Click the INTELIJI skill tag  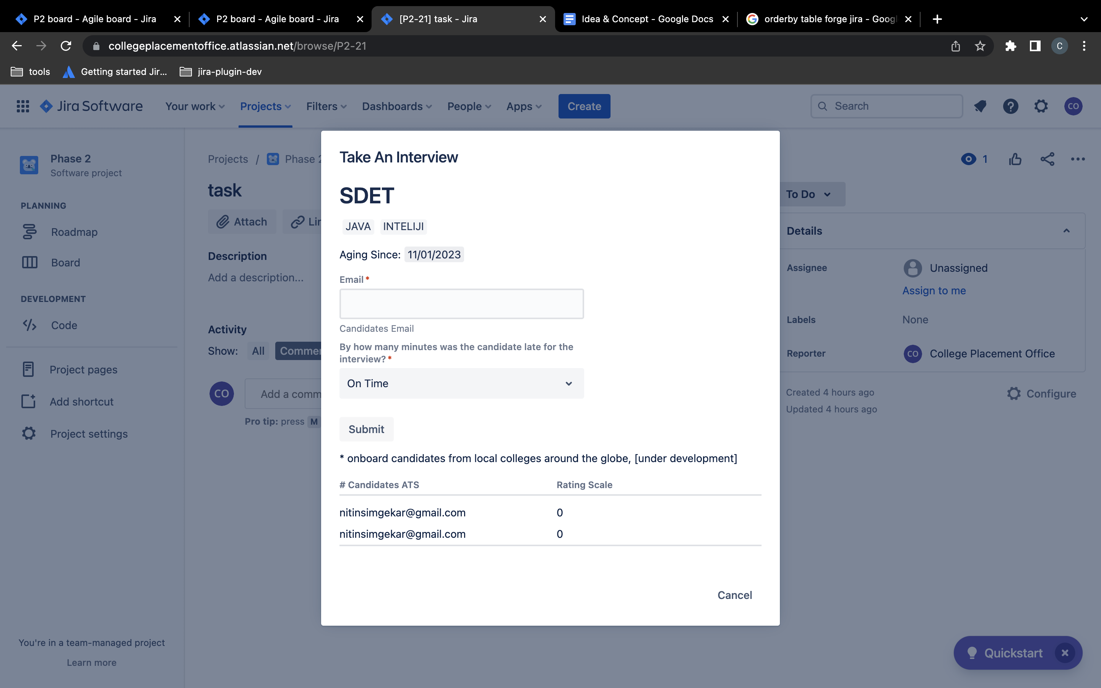tap(403, 226)
